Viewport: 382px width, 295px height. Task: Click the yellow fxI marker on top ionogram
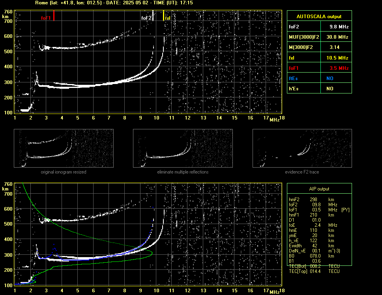click(163, 15)
